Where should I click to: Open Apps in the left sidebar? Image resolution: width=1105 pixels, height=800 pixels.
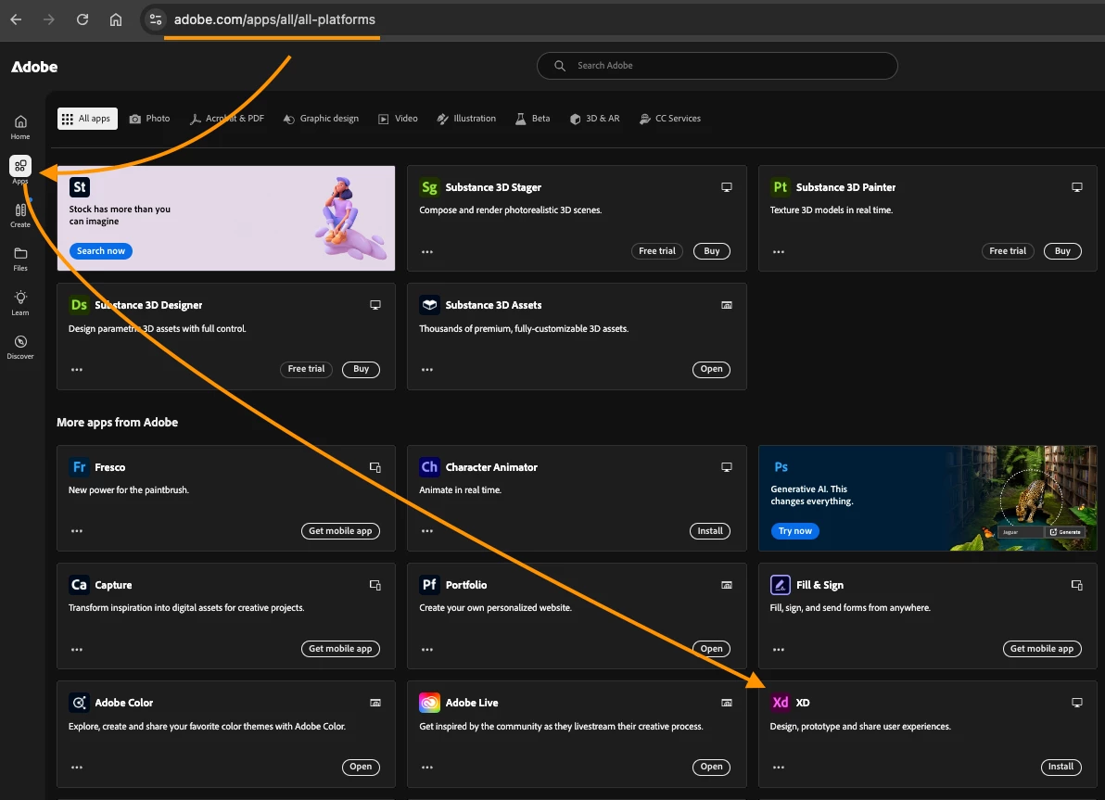point(20,170)
